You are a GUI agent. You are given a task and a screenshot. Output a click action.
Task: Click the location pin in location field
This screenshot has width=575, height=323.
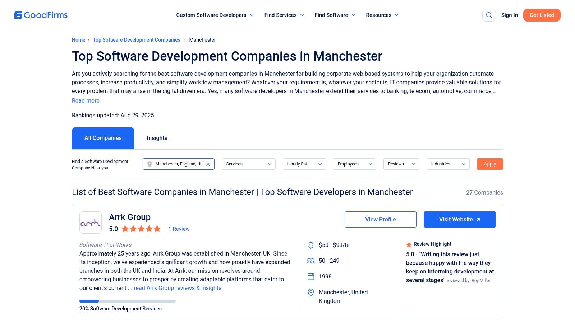149,164
